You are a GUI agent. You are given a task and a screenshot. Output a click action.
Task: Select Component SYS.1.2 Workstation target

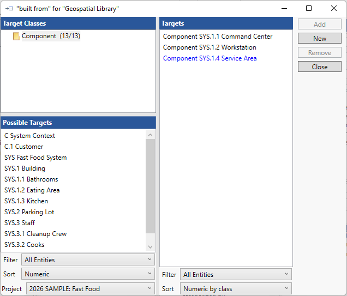pos(210,47)
